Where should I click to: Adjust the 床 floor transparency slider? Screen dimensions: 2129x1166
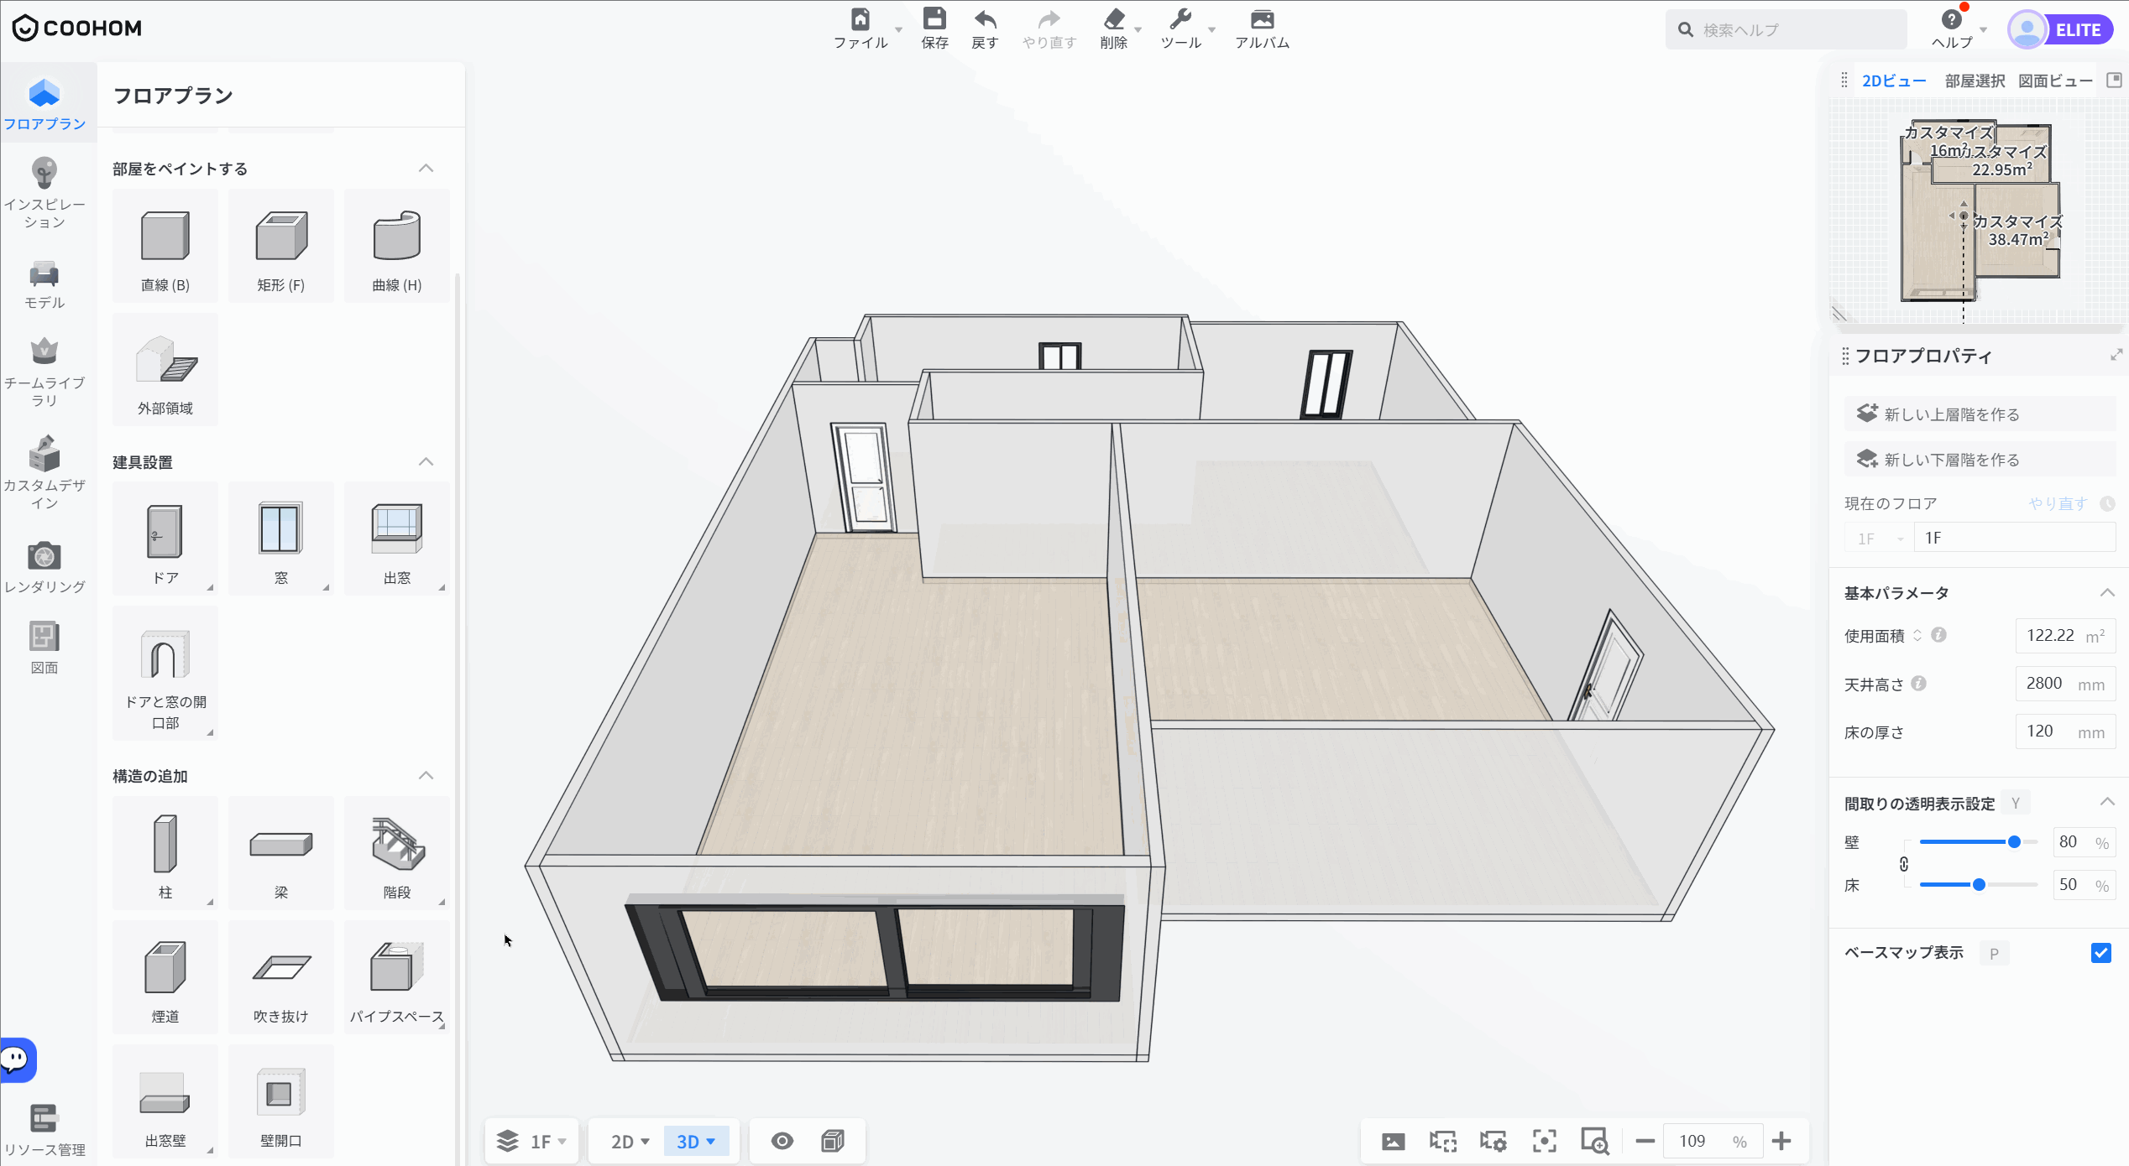click(x=1978, y=884)
